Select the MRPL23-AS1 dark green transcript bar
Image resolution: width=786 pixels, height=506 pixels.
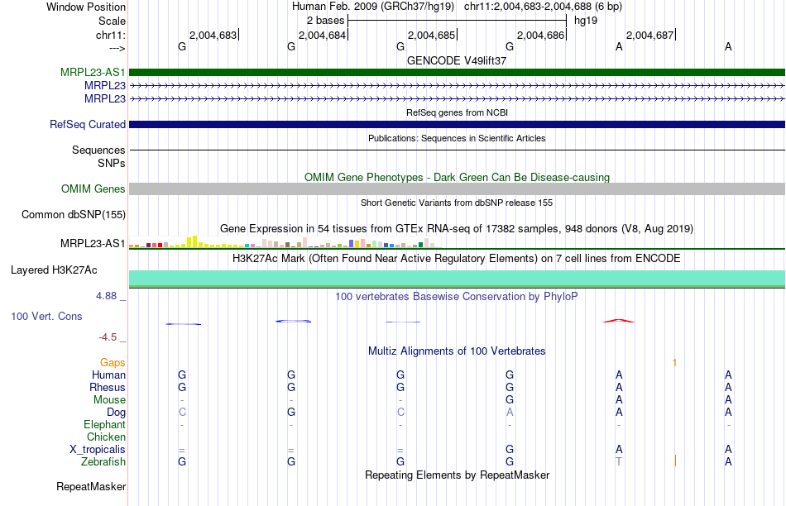(x=458, y=72)
